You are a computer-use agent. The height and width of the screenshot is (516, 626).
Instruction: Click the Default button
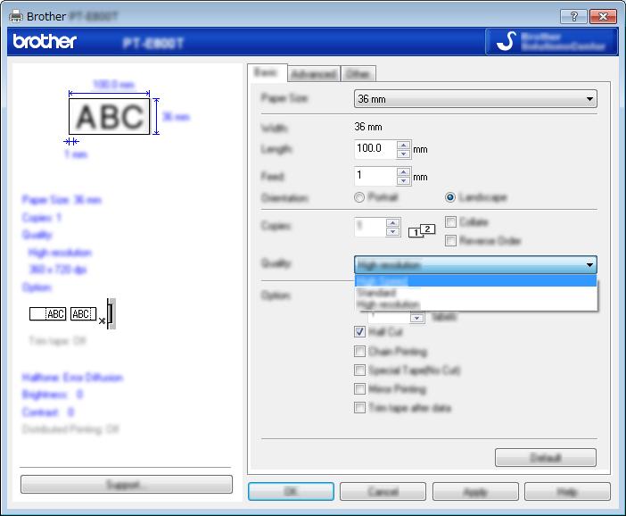point(546,457)
